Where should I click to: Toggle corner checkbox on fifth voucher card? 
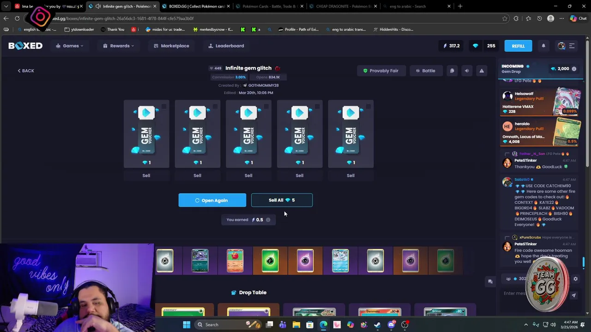pyautogui.click(x=368, y=107)
